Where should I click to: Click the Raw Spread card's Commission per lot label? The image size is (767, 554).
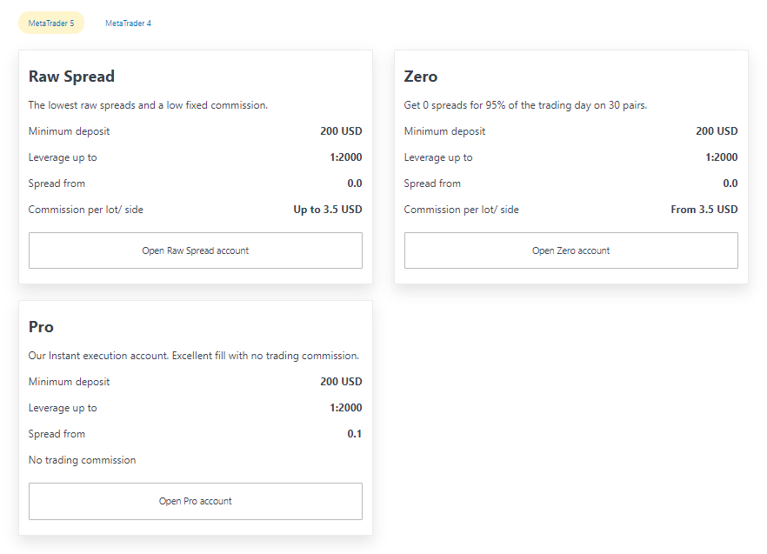tap(85, 210)
